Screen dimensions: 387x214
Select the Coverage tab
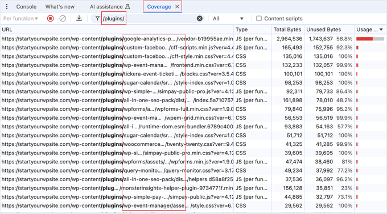[159, 7]
